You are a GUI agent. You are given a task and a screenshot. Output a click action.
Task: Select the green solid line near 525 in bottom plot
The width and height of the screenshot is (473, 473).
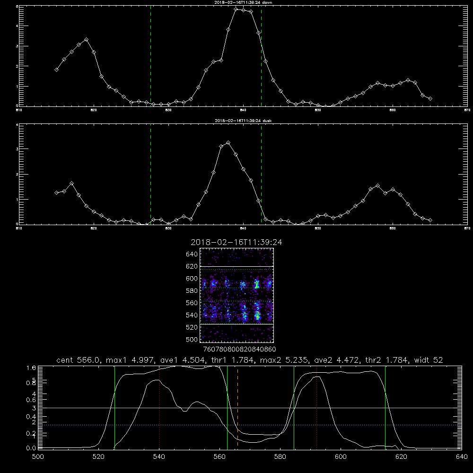click(x=114, y=408)
